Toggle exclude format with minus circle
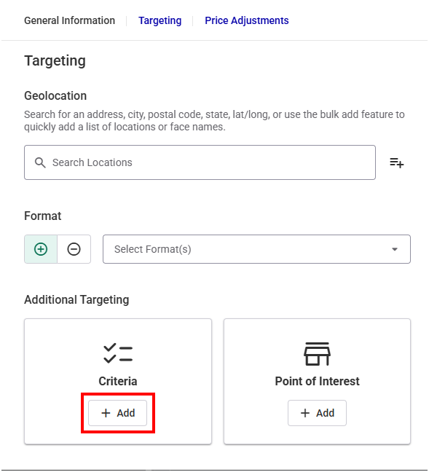This screenshot has width=429, height=472. pos(74,249)
